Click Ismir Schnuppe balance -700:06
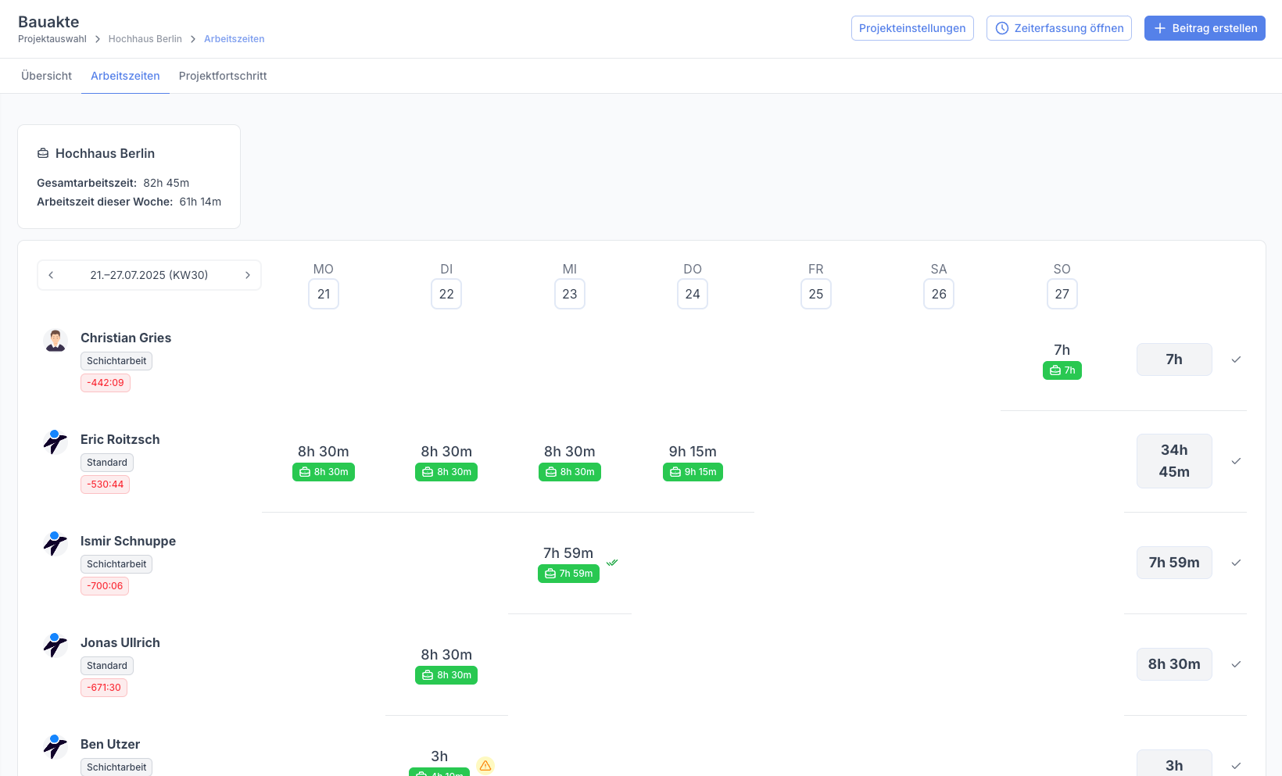Image resolution: width=1282 pixels, height=776 pixels. (105, 586)
